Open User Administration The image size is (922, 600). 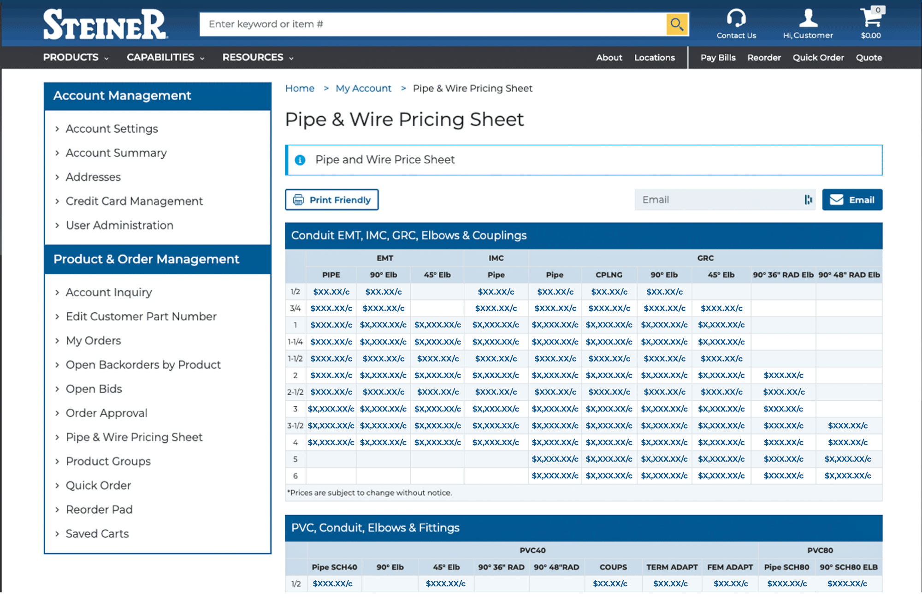click(119, 226)
